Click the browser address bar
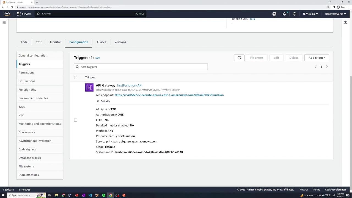The width and height of the screenshot is (352, 198). pos(170,7)
